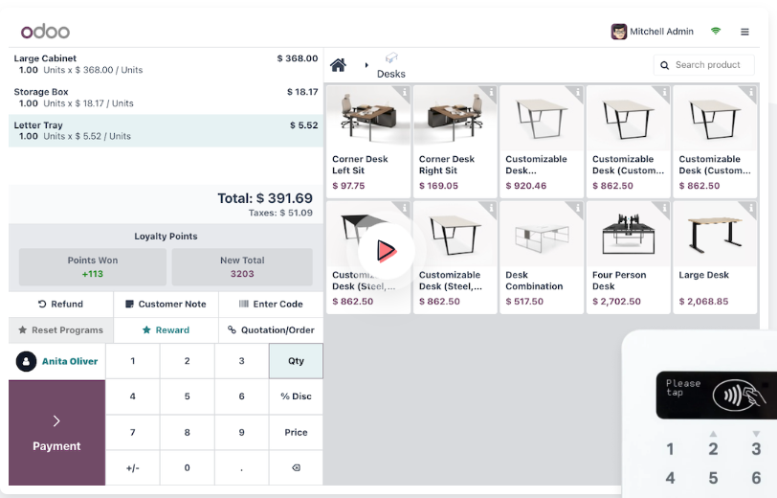Show info for Large Desk product
The image size is (777, 498).
(x=751, y=208)
